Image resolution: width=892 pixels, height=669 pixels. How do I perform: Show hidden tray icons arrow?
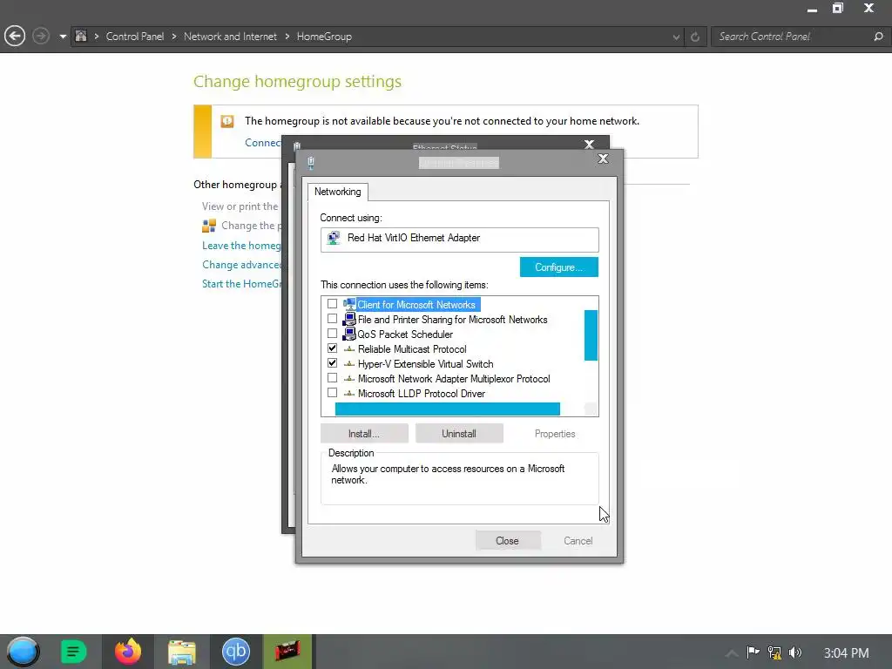point(731,653)
